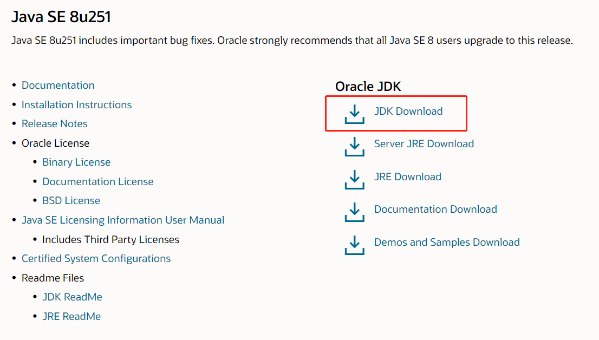The height and width of the screenshot is (340, 599).
Task: Open the Documentation Download link
Action: [435, 210]
